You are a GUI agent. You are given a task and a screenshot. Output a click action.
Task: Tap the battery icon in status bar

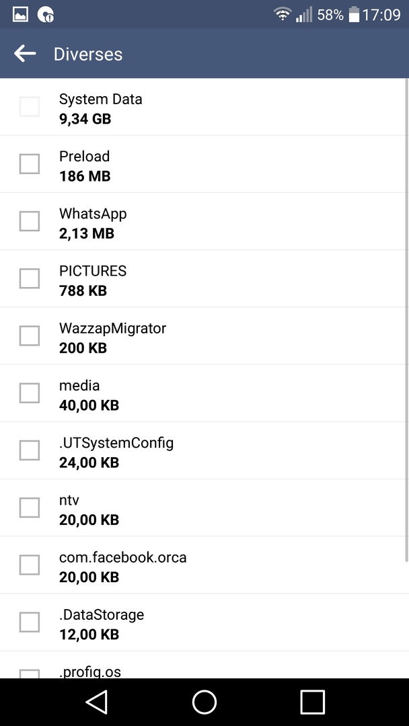pyautogui.click(x=355, y=14)
